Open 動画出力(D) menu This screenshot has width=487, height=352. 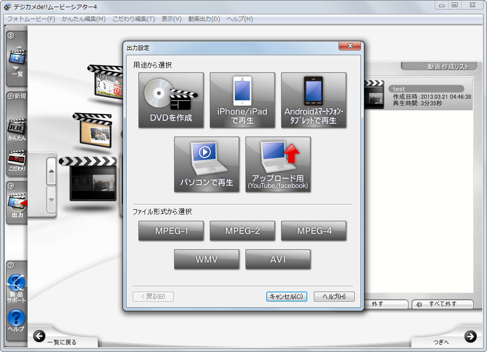(204, 19)
